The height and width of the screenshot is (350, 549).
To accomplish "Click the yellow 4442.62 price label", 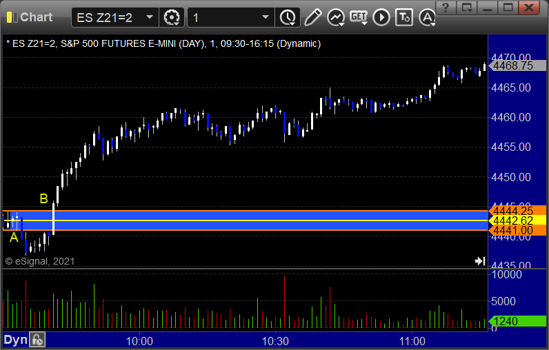I will pos(517,220).
